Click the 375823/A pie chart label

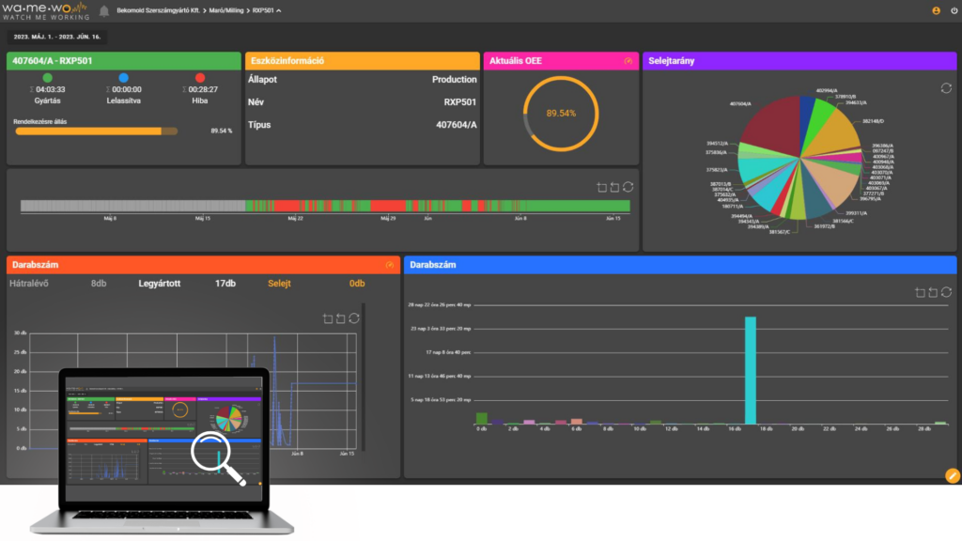tap(717, 170)
